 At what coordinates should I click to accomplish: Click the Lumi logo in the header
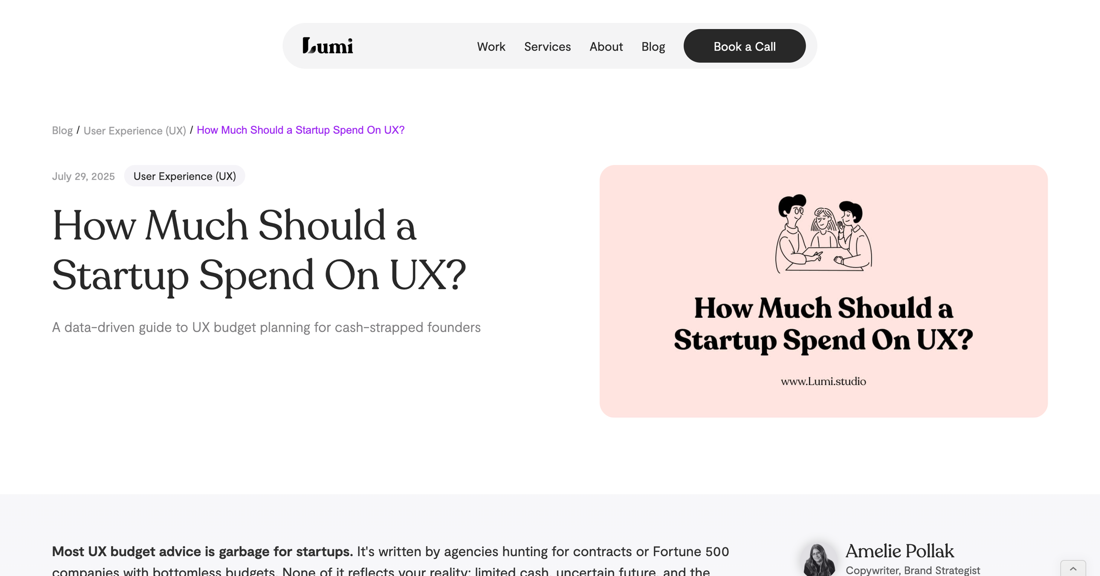click(328, 46)
